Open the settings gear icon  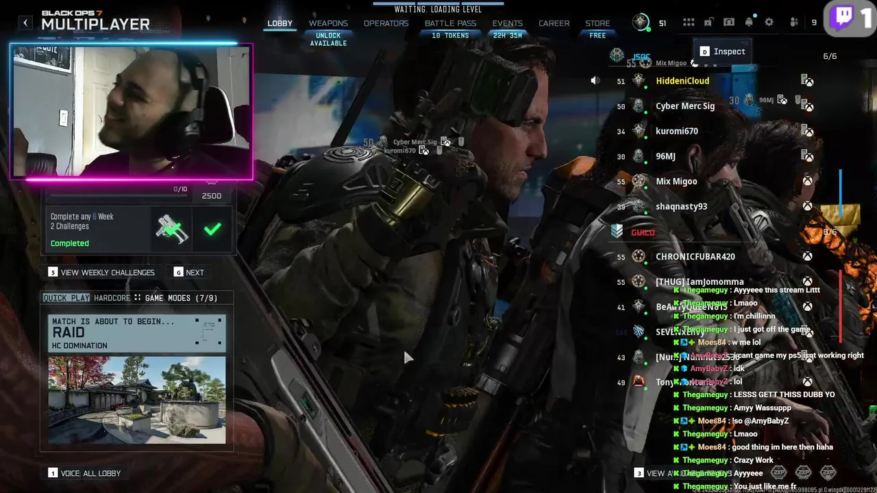tap(769, 23)
